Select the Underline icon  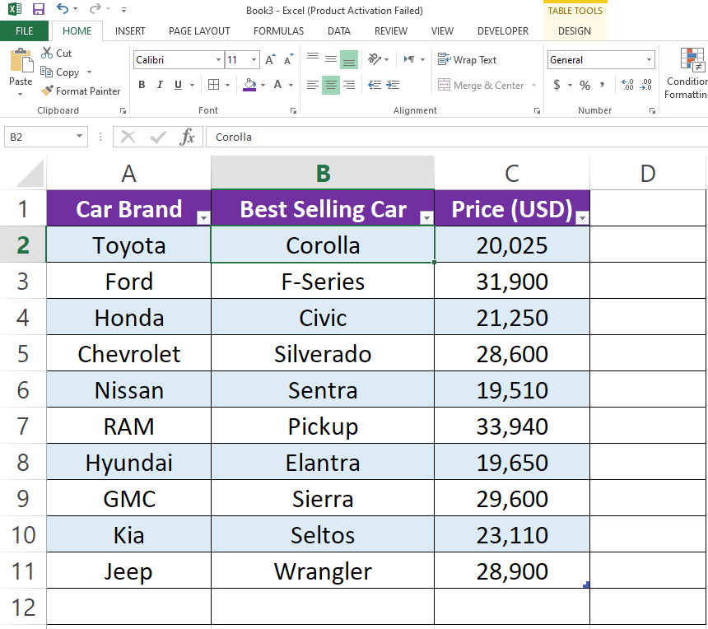tap(177, 85)
